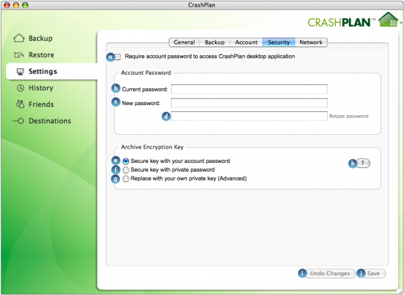The height and width of the screenshot is (295, 404).
Task: Open the Friends section label
Action: [x=41, y=104]
